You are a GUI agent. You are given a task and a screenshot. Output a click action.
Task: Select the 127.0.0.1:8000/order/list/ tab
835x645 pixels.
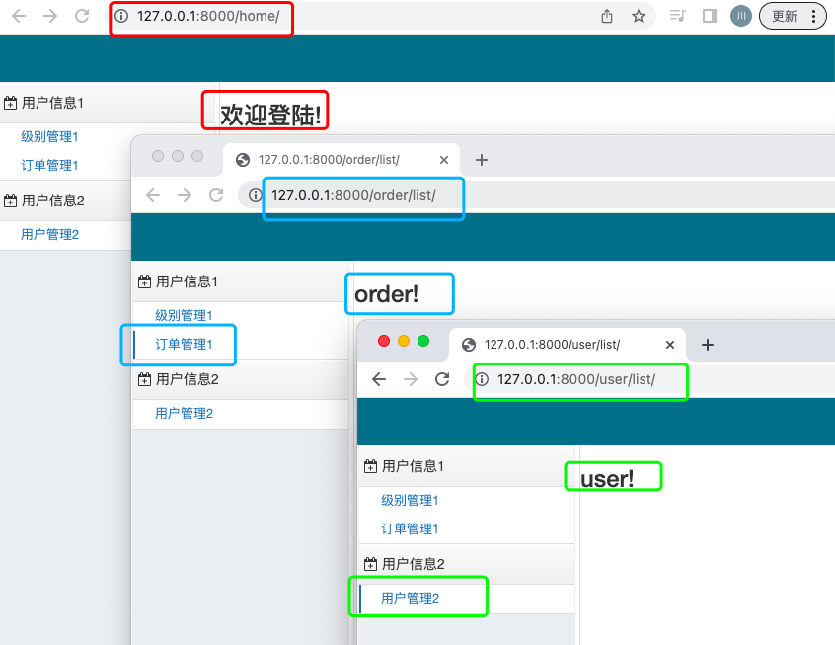click(x=329, y=160)
